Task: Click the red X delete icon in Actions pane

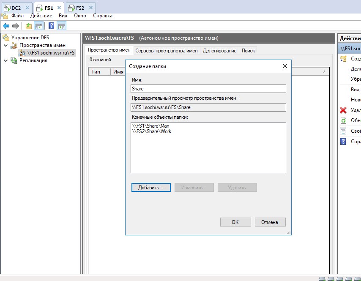Action: point(343,110)
